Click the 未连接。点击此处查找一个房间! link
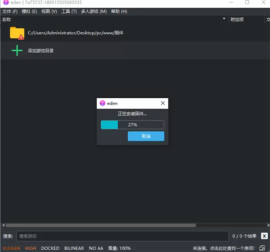 (224, 248)
